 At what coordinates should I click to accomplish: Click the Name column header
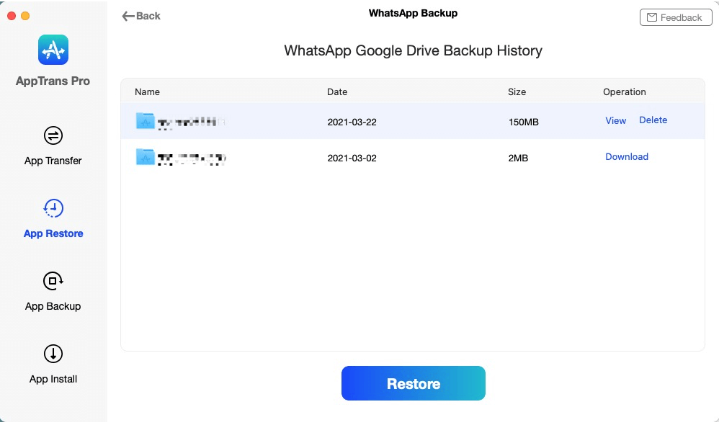[147, 91]
